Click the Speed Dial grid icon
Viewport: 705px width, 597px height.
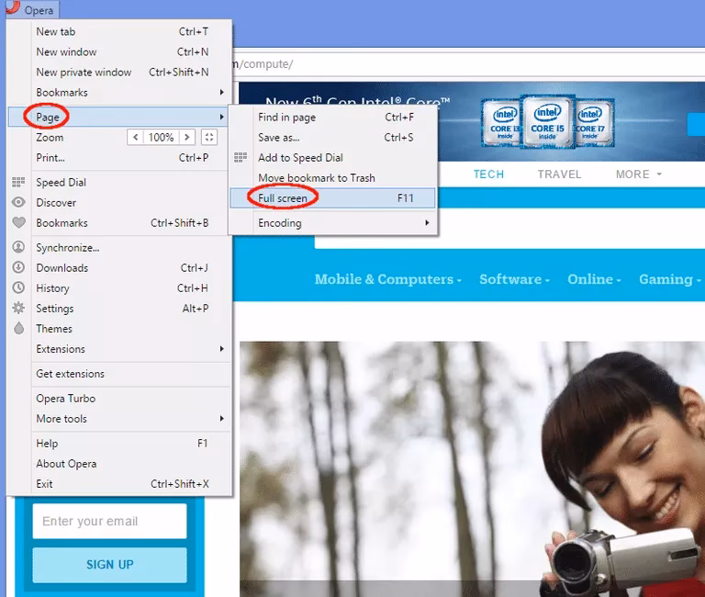point(18,182)
